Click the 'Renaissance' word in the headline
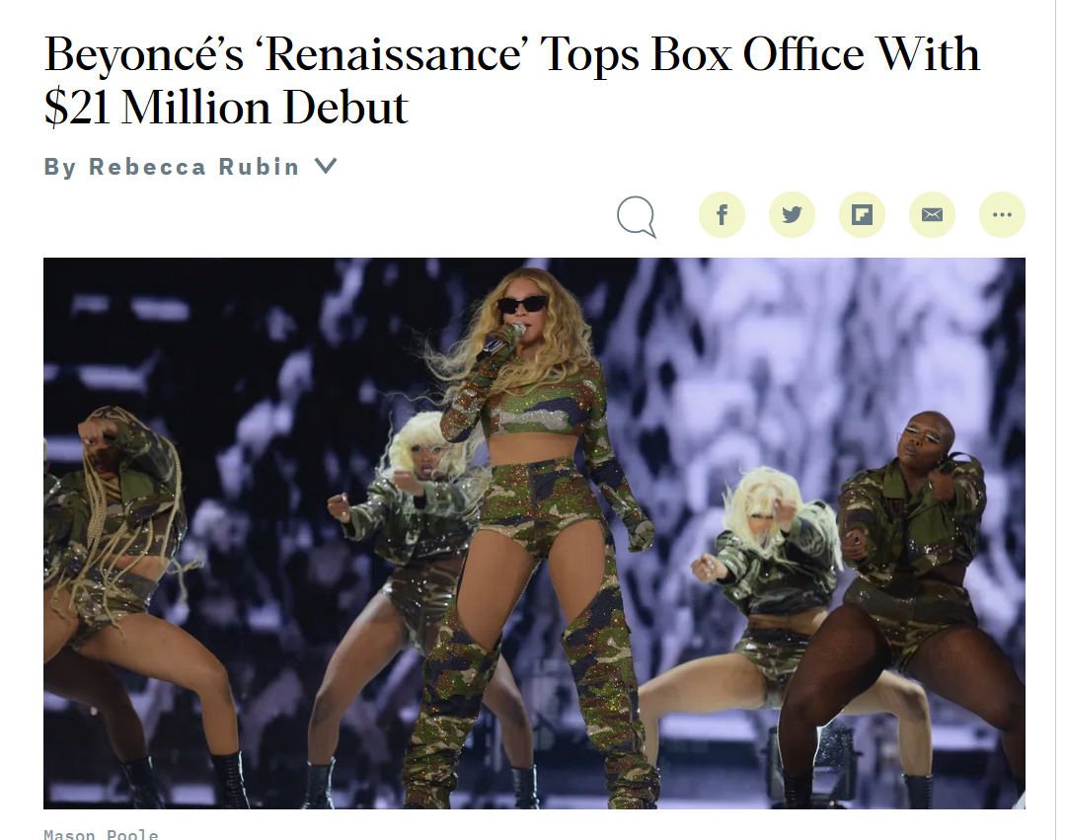This screenshot has height=840, width=1066. point(393,54)
